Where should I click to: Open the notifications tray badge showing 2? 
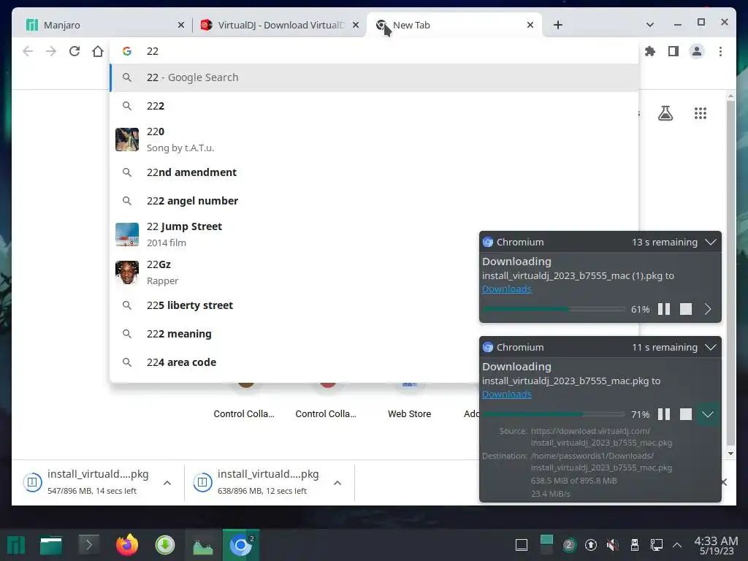(568, 545)
